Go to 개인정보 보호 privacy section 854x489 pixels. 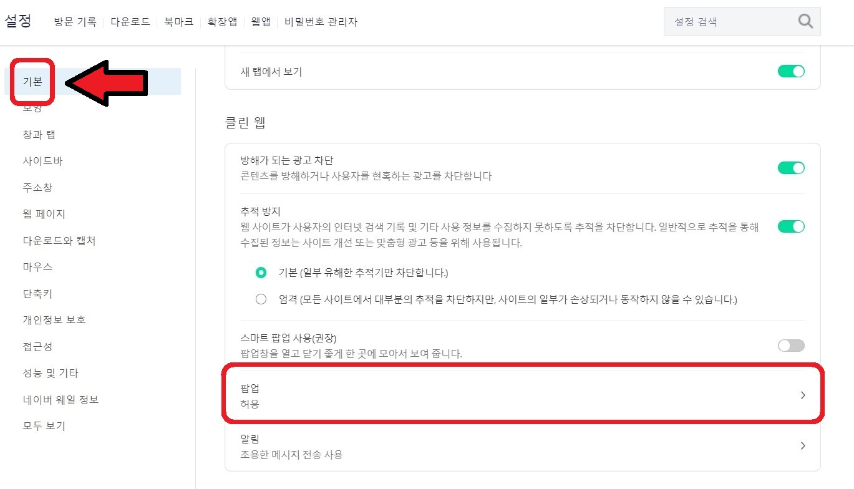click(53, 319)
